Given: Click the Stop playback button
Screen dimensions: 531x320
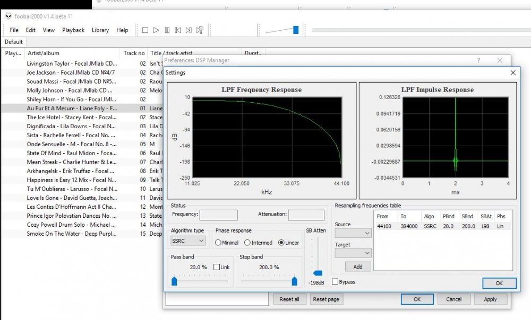Looking at the screenshot, I should point(145,30).
